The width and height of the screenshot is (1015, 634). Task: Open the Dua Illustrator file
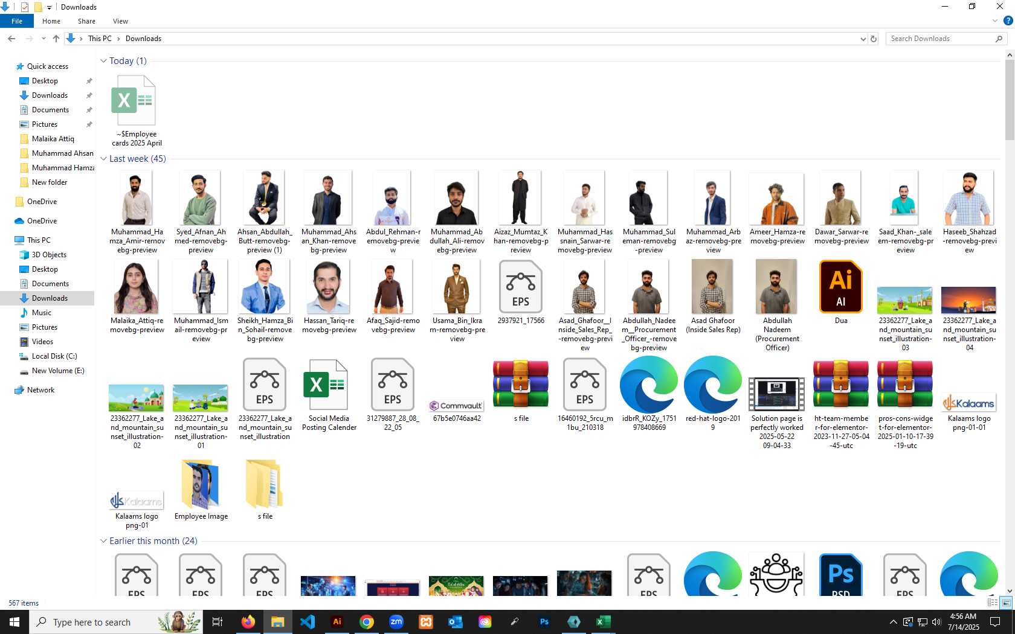(x=840, y=293)
